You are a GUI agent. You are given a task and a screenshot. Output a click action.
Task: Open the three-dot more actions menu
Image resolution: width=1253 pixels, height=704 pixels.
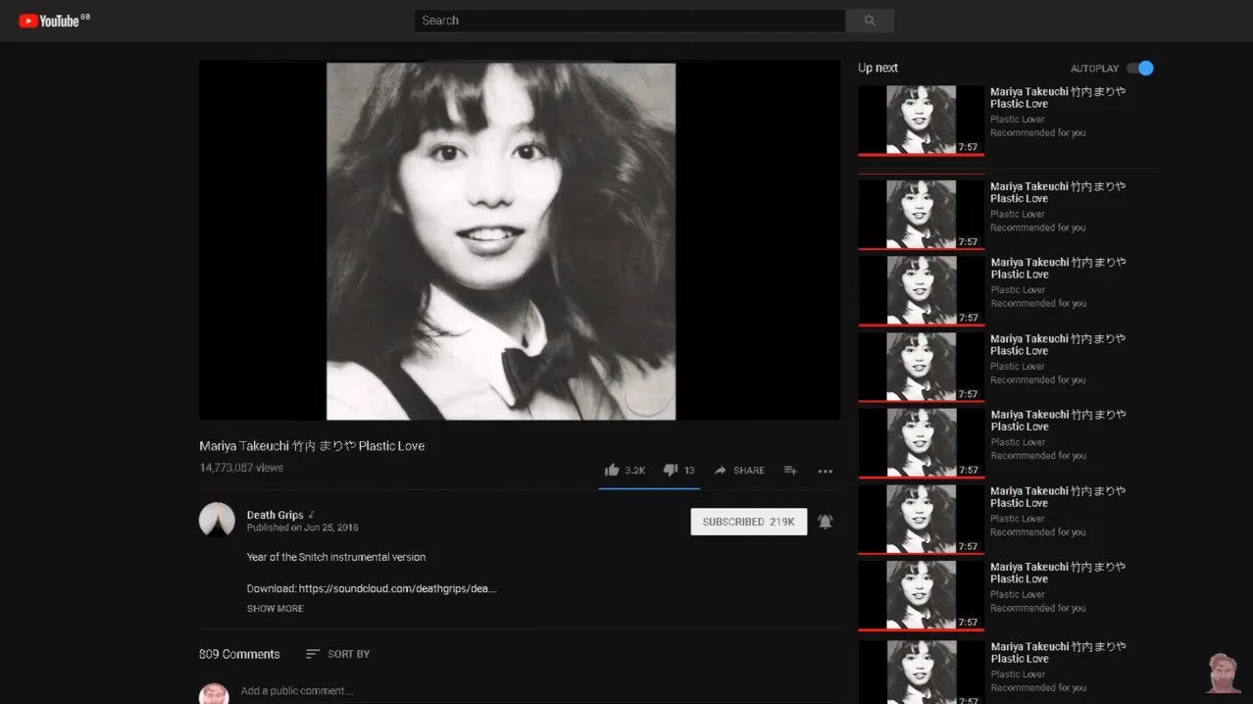pos(825,472)
